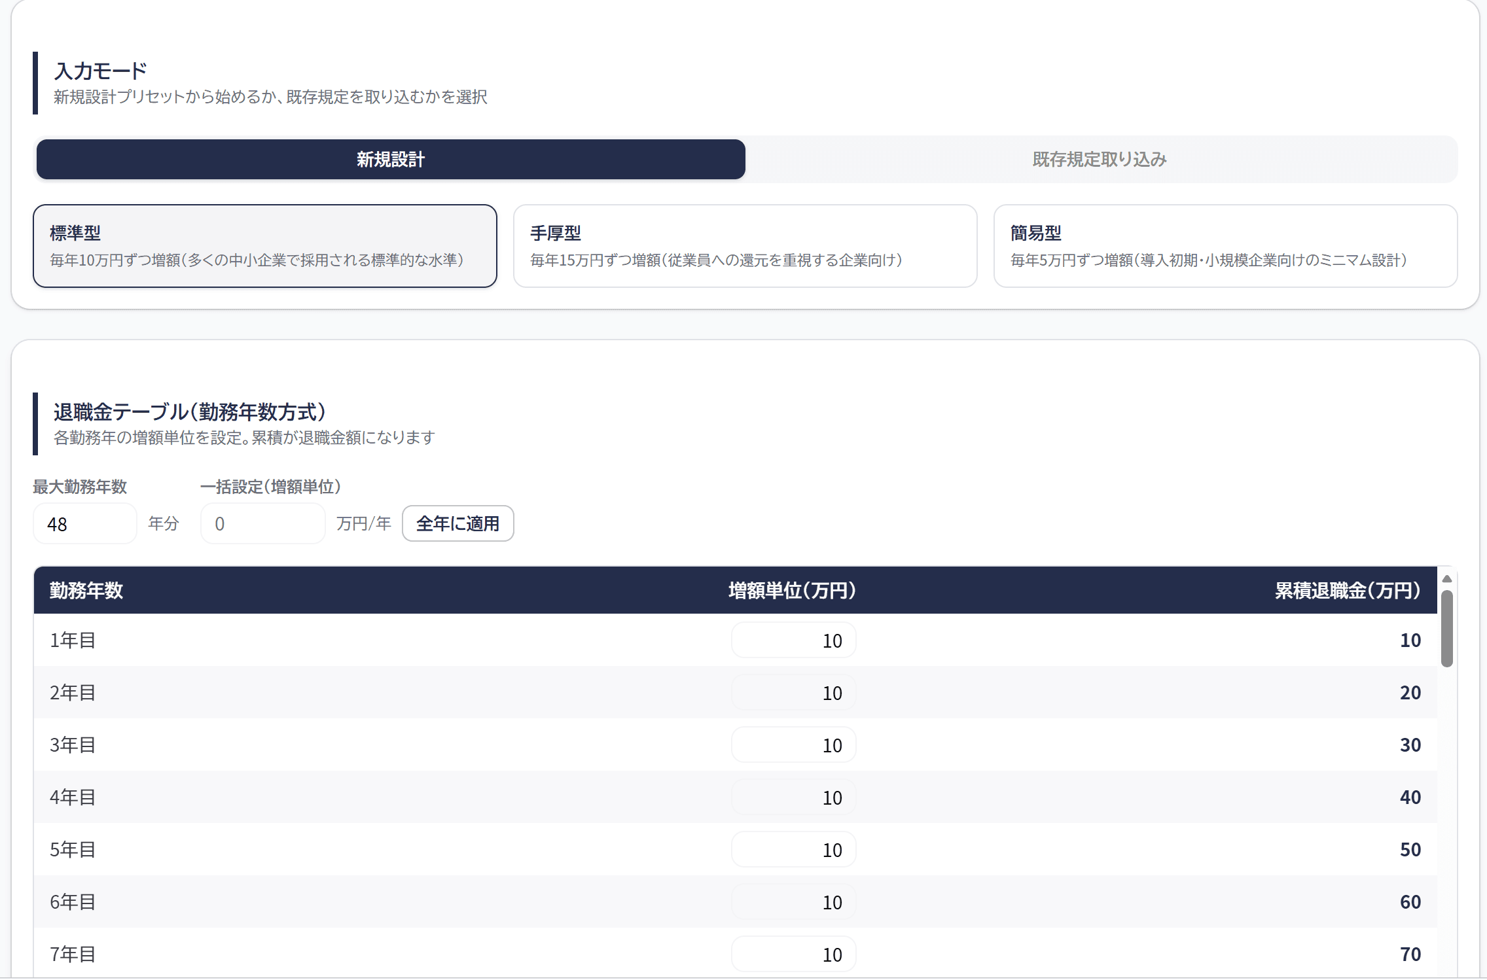Edit 増額単位 for 7年目 row

[x=794, y=954]
